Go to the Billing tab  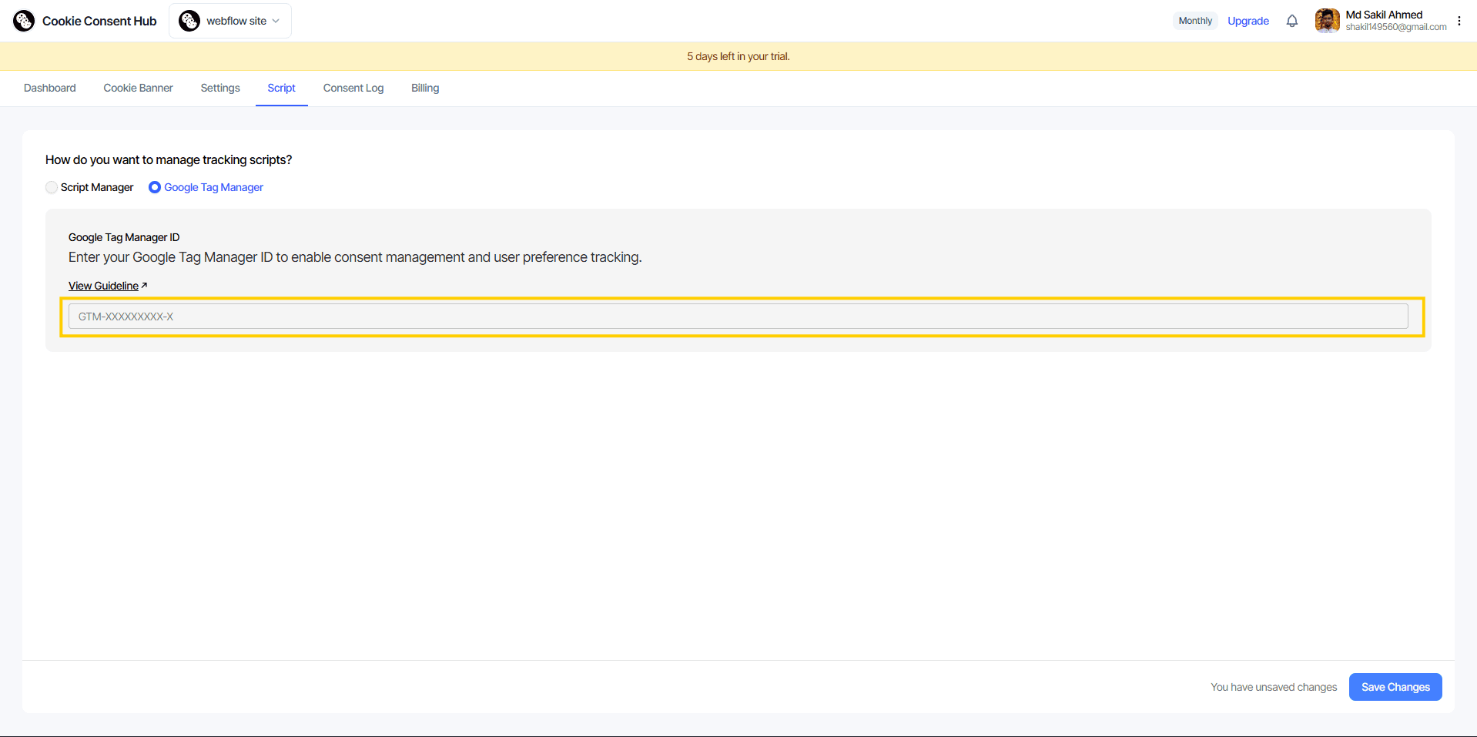coord(425,88)
